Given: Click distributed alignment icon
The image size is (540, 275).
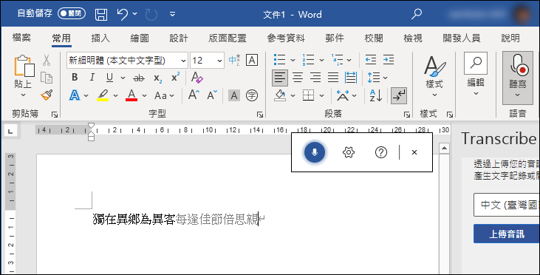Looking at the screenshot, I should pyautogui.click(x=351, y=78).
